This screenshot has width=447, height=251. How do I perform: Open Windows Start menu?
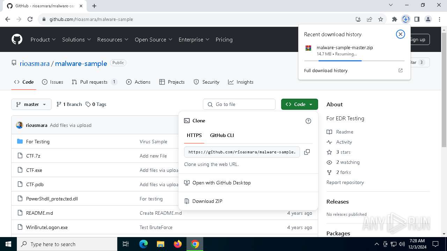point(8,244)
